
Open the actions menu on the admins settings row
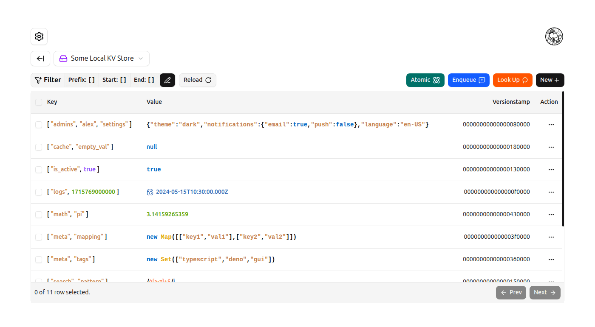551,124
